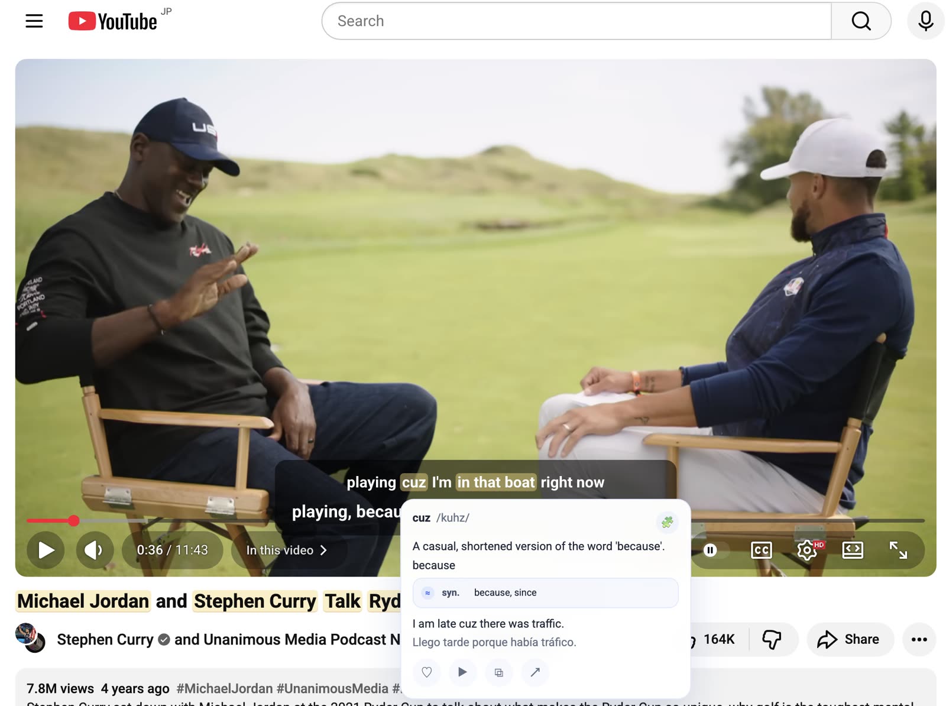Save the word 'cuz' with the heart icon
Viewport: 946px width, 706px height.
(x=427, y=672)
